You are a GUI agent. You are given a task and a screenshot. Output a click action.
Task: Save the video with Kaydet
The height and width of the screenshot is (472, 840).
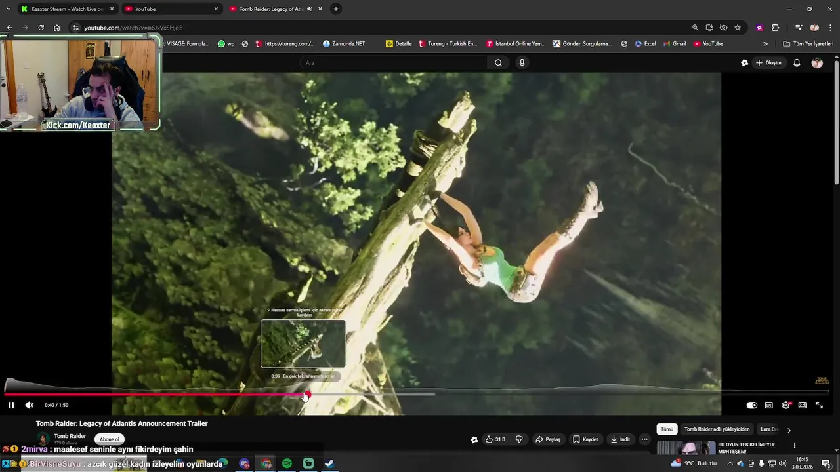click(x=585, y=439)
